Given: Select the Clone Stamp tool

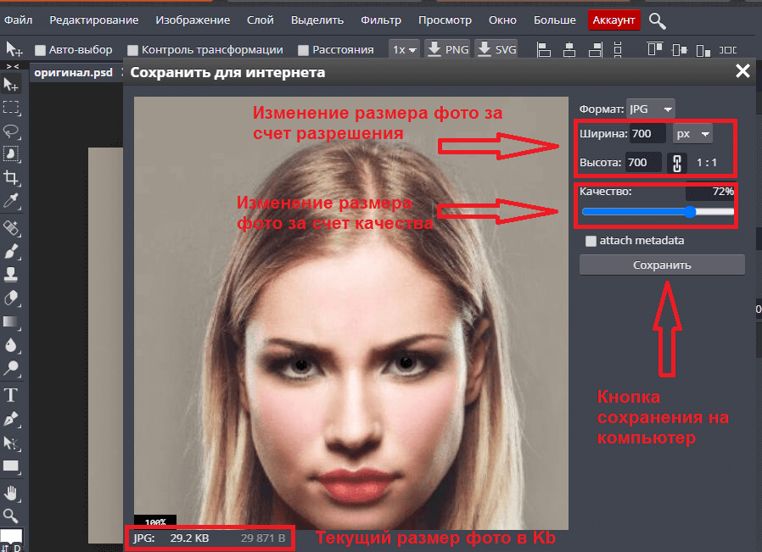Looking at the screenshot, I should pos(11,274).
